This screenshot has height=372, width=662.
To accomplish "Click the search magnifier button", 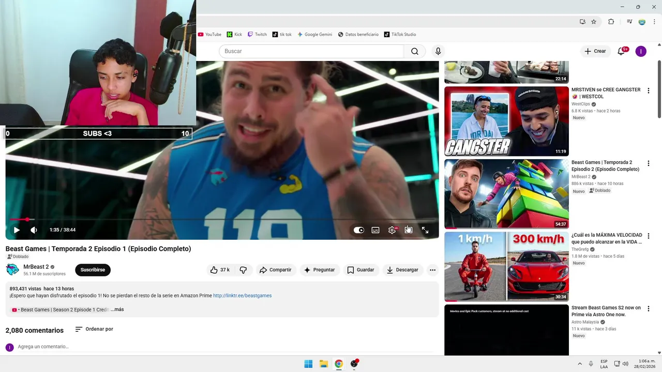I will click(x=415, y=51).
